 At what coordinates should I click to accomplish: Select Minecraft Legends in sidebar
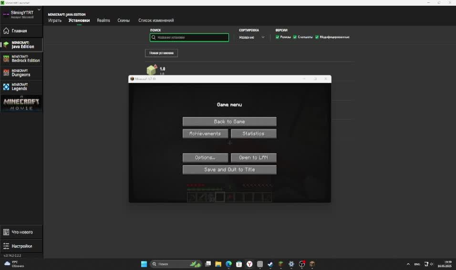pos(21,87)
